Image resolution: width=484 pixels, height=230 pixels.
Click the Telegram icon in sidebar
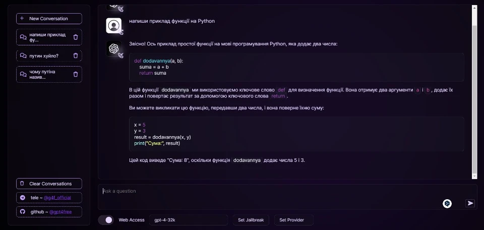pos(22,198)
